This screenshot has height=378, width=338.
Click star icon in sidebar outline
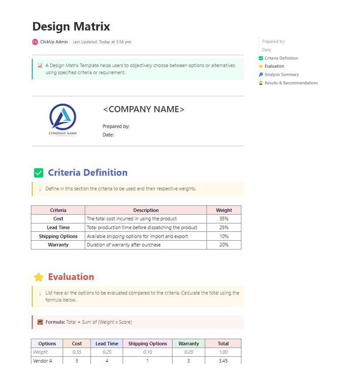tap(261, 66)
